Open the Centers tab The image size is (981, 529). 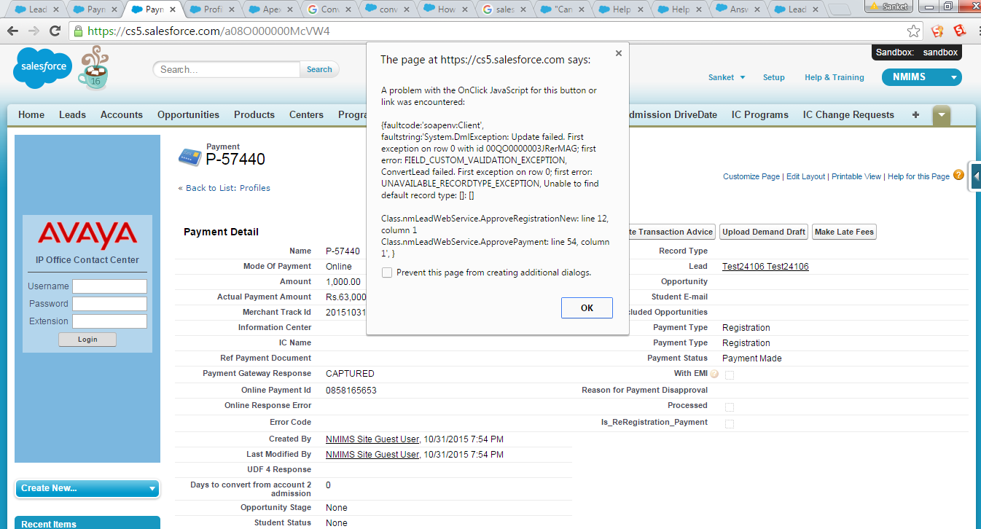click(x=306, y=115)
